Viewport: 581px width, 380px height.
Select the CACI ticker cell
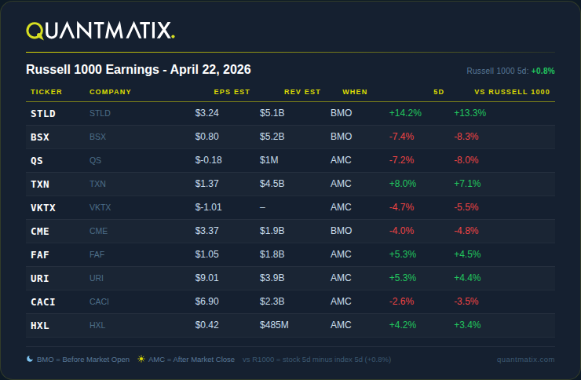(43, 302)
